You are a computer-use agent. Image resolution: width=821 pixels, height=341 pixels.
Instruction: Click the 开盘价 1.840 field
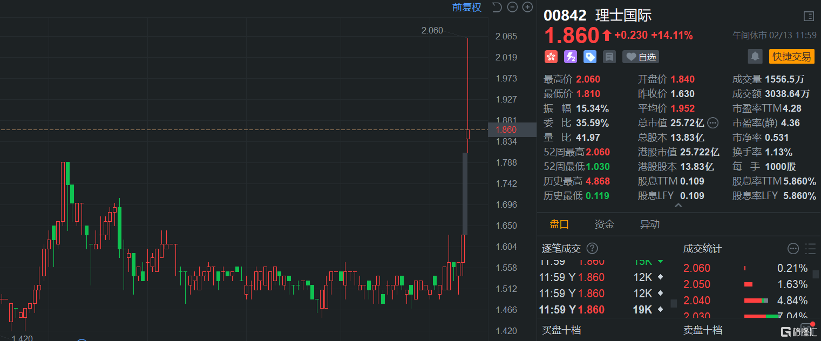pyautogui.click(x=666, y=79)
